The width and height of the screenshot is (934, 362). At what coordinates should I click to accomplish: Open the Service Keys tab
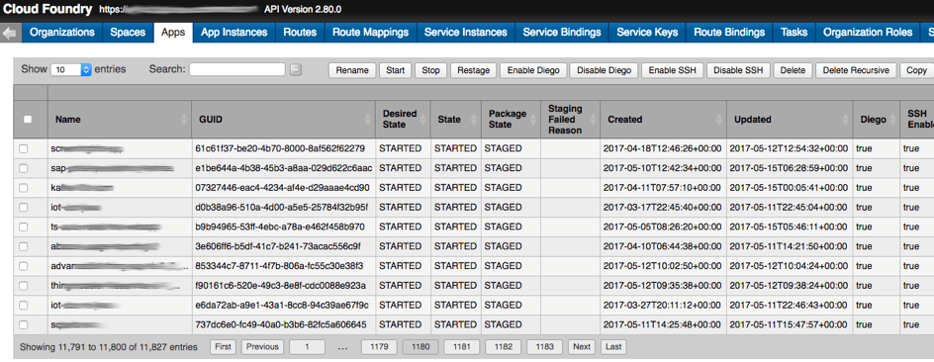pos(647,33)
